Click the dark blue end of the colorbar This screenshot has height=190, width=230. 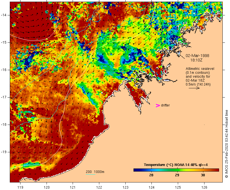tap(136, 170)
